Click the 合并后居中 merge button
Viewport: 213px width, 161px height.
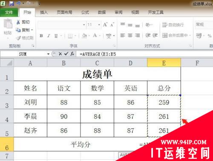(x=176, y=35)
